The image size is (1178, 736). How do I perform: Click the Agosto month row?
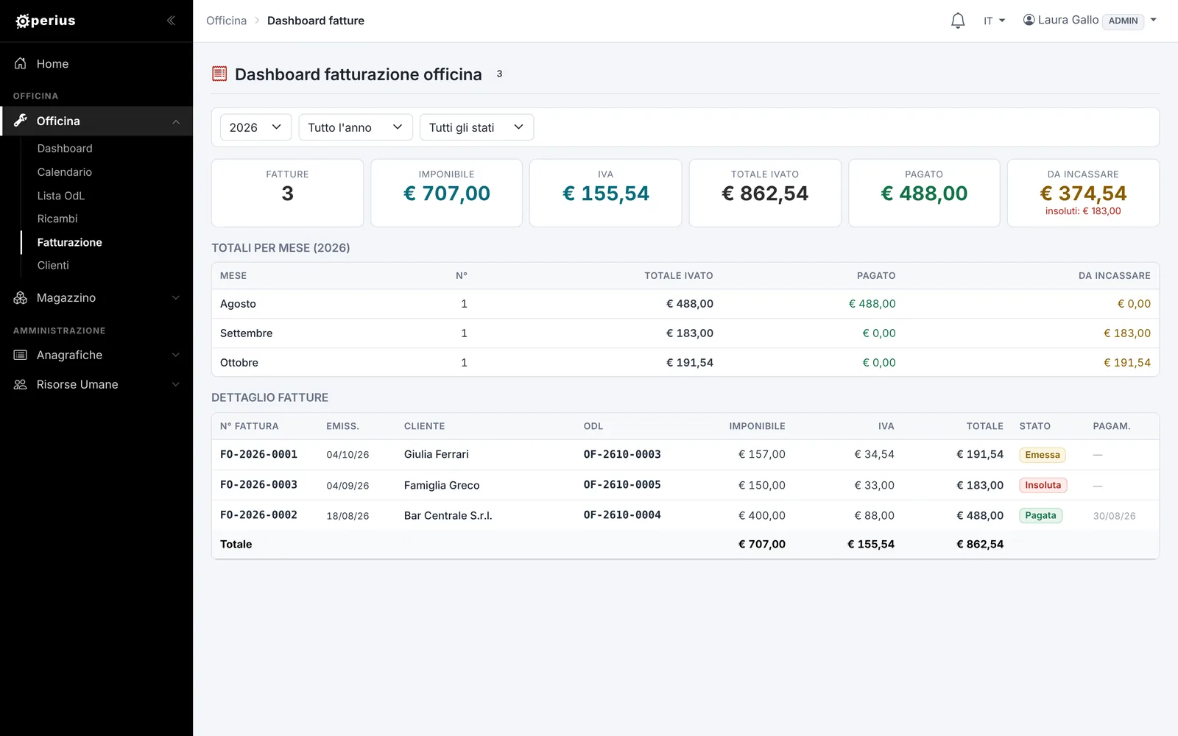(x=685, y=303)
